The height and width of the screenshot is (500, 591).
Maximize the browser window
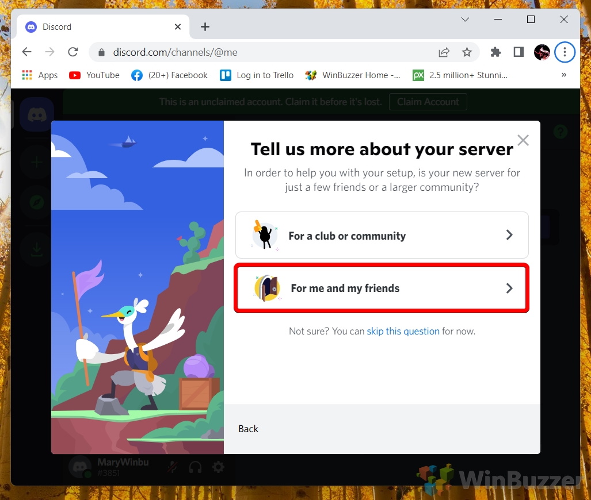pyautogui.click(x=531, y=19)
